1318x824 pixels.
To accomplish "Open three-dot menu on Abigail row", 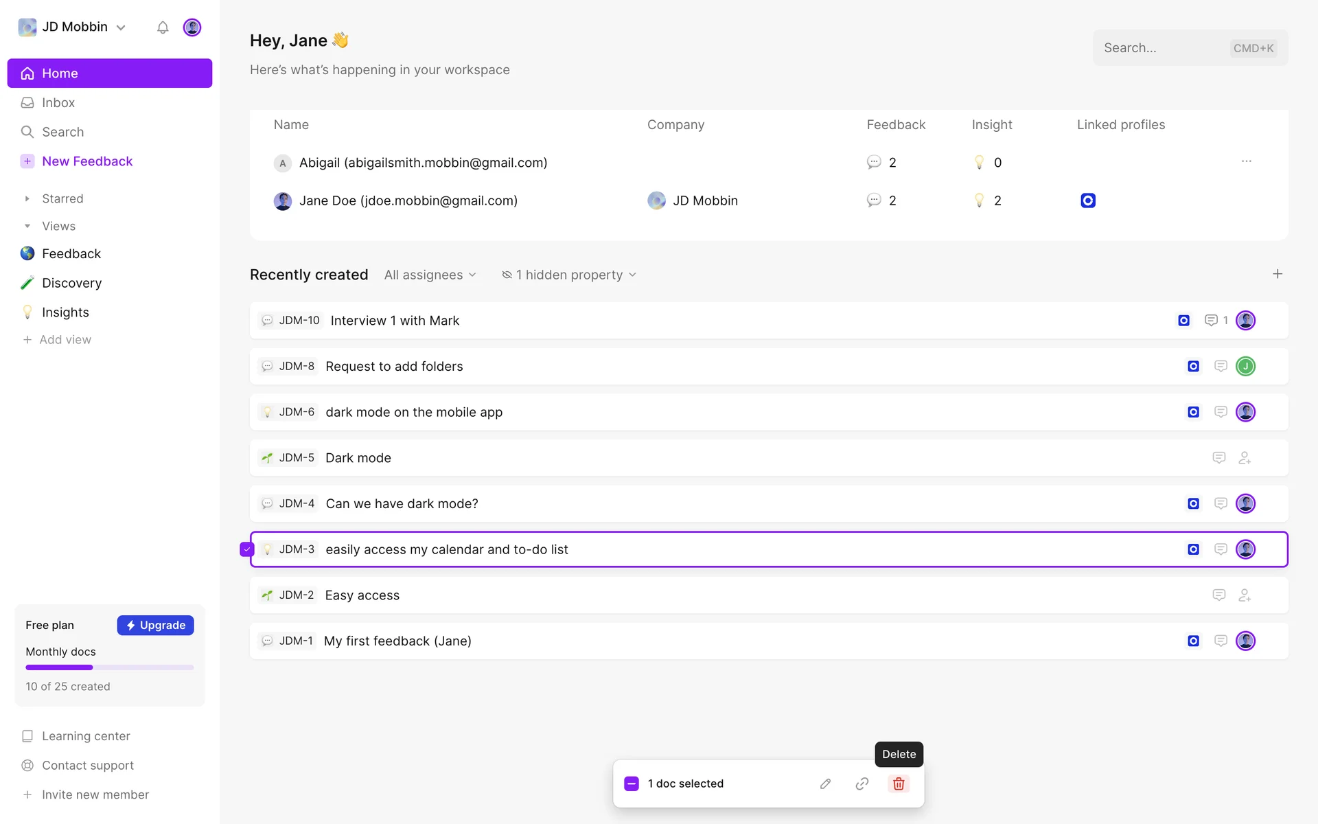I will (1247, 161).
